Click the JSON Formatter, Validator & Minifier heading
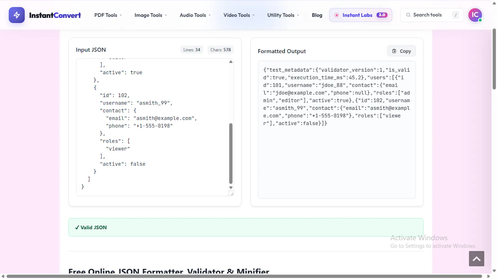 coord(169,271)
